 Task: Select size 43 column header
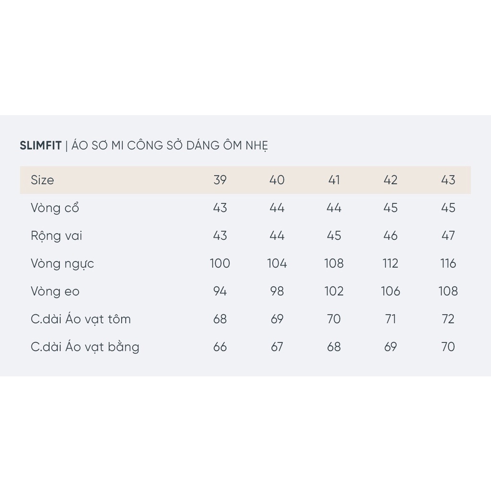pos(448,180)
